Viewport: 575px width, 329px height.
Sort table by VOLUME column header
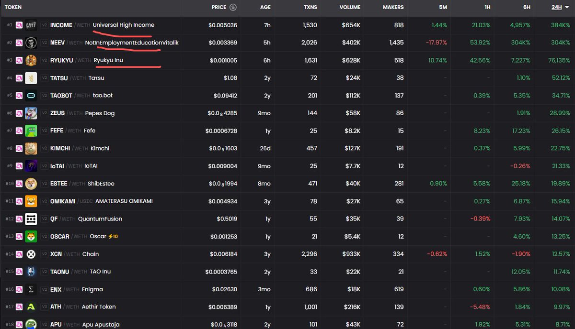pyautogui.click(x=350, y=7)
